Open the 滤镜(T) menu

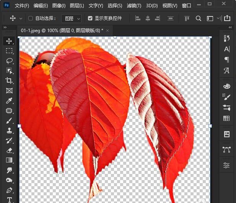(133, 6)
